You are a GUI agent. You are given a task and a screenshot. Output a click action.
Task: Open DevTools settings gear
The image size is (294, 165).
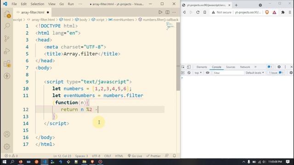tap(279, 67)
